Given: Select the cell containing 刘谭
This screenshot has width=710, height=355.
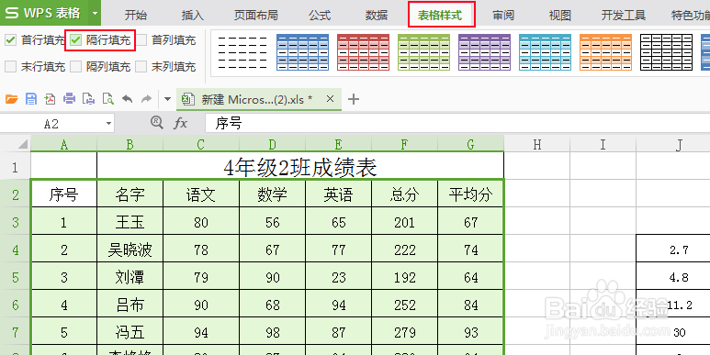Looking at the screenshot, I should (130, 277).
